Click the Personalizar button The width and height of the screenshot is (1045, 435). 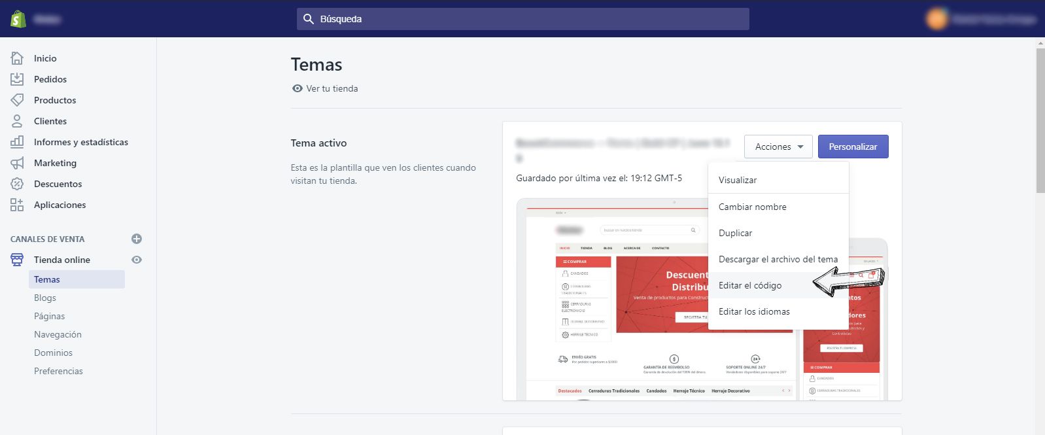click(x=853, y=147)
